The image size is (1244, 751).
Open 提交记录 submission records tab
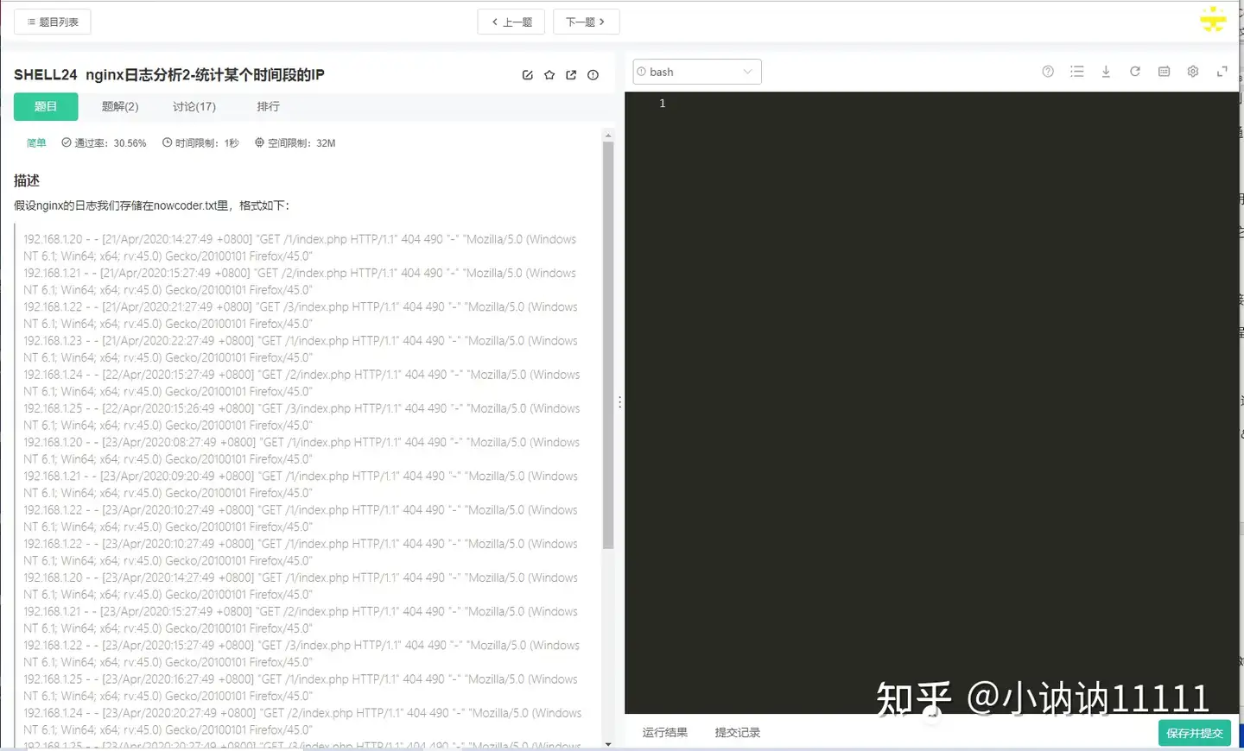(x=738, y=732)
